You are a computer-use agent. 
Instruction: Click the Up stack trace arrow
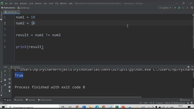point(9,71)
